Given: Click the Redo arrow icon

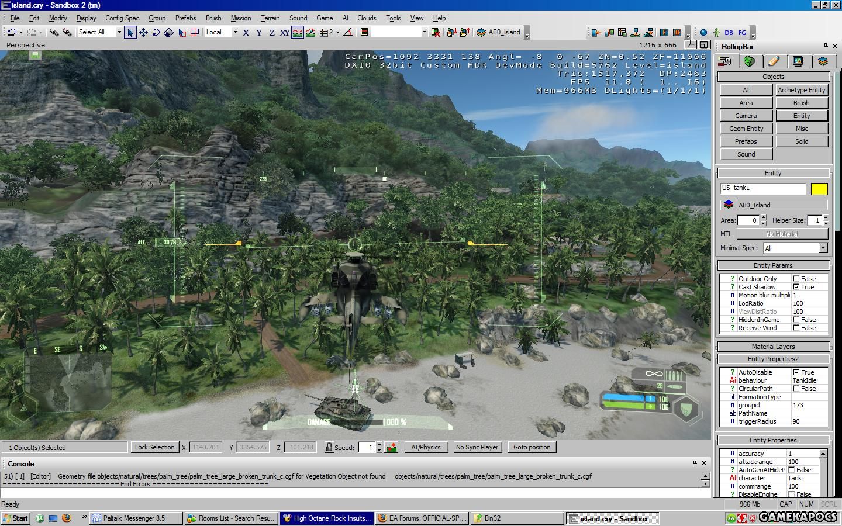Looking at the screenshot, I should pyautogui.click(x=32, y=32).
